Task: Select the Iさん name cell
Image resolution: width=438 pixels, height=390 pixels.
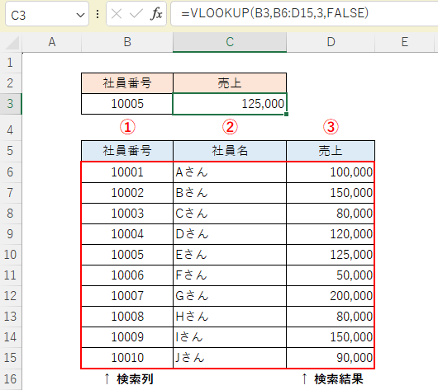Action: point(230,337)
